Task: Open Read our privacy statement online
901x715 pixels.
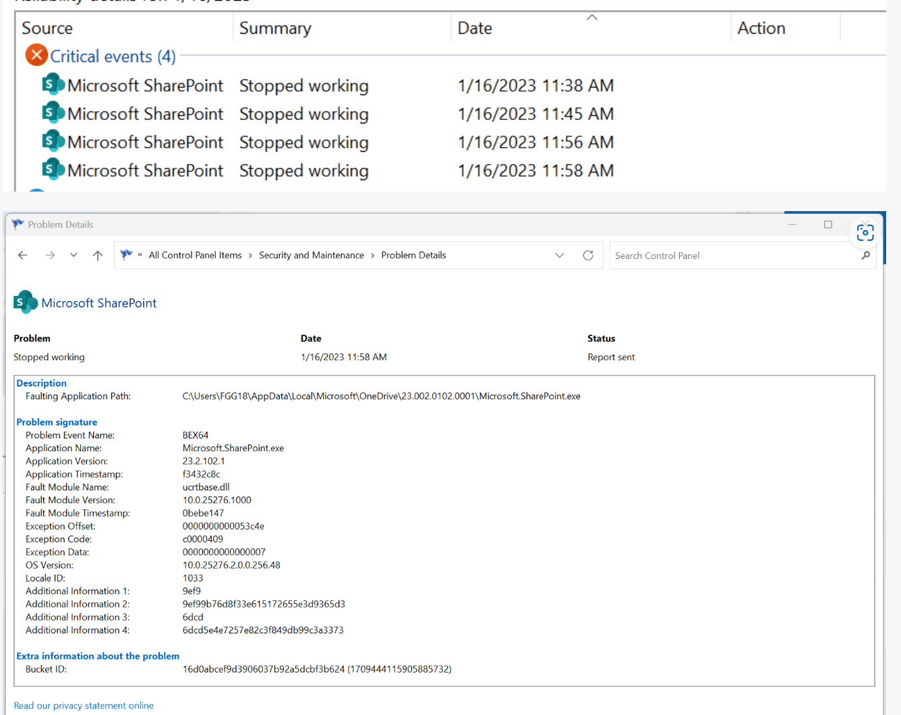Action: click(84, 706)
